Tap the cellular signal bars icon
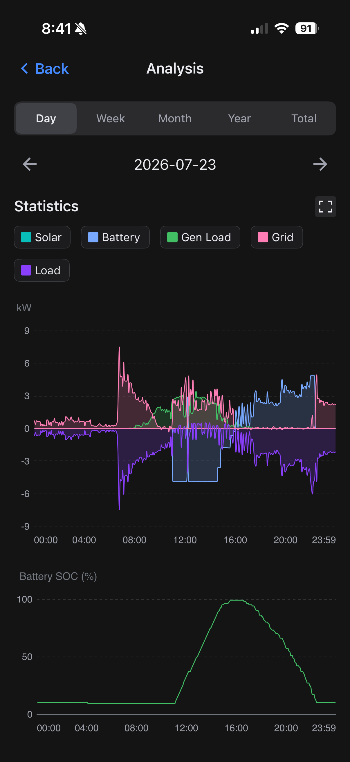Image resolution: width=350 pixels, height=762 pixels. (259, 29)
